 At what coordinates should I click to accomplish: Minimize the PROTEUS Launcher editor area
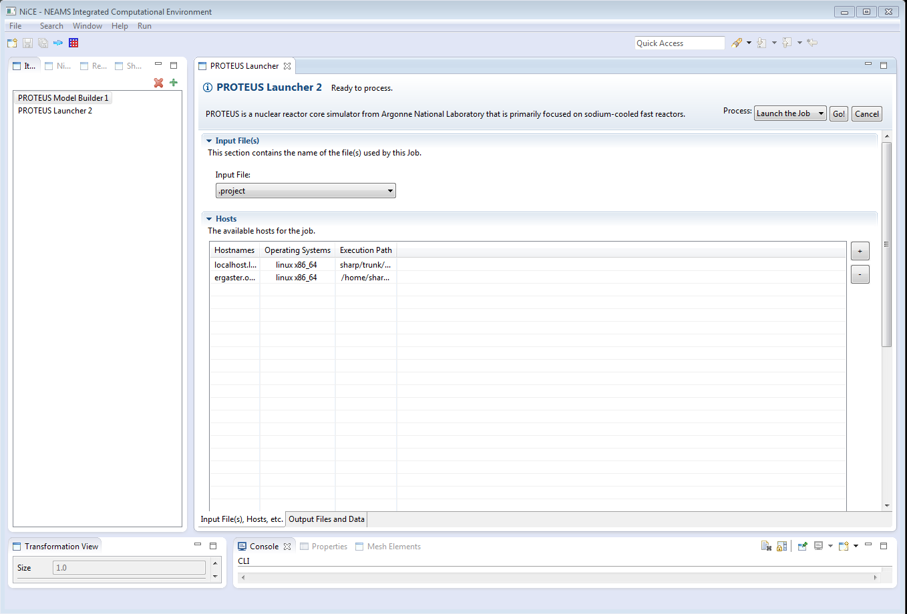click(868, 64)
